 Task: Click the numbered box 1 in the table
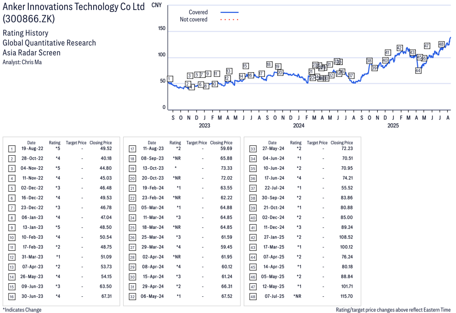(11, 149)
